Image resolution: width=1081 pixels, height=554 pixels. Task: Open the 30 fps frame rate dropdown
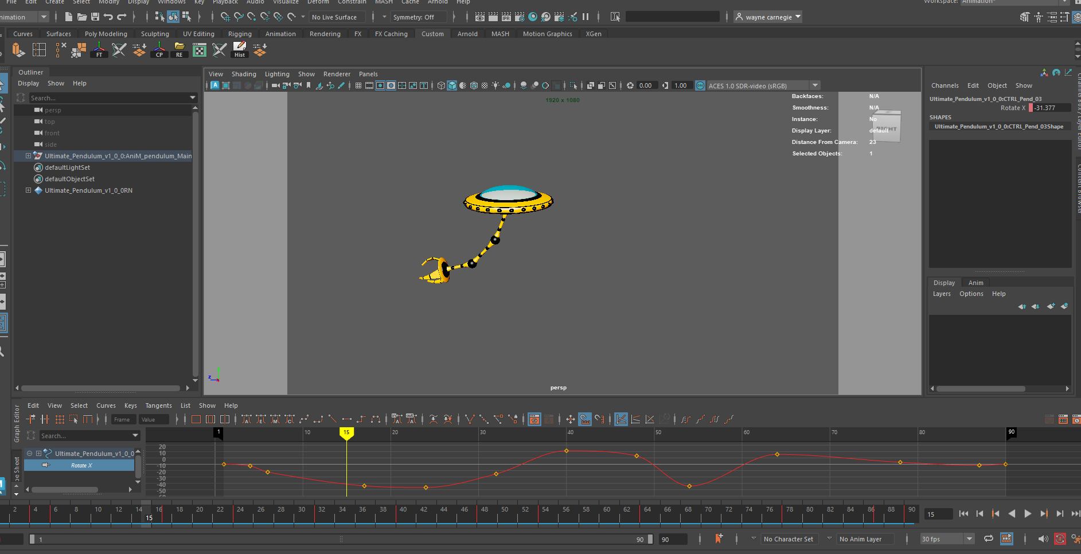click(x=947, y=539)
